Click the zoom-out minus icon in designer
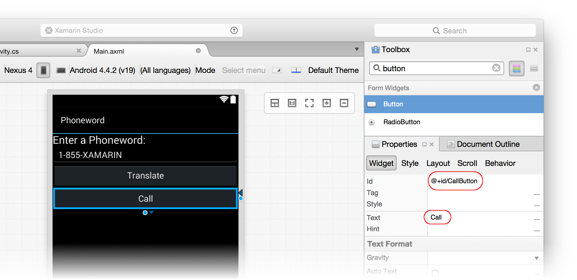This screenshot has height=280, width=577. coord(344,103)
